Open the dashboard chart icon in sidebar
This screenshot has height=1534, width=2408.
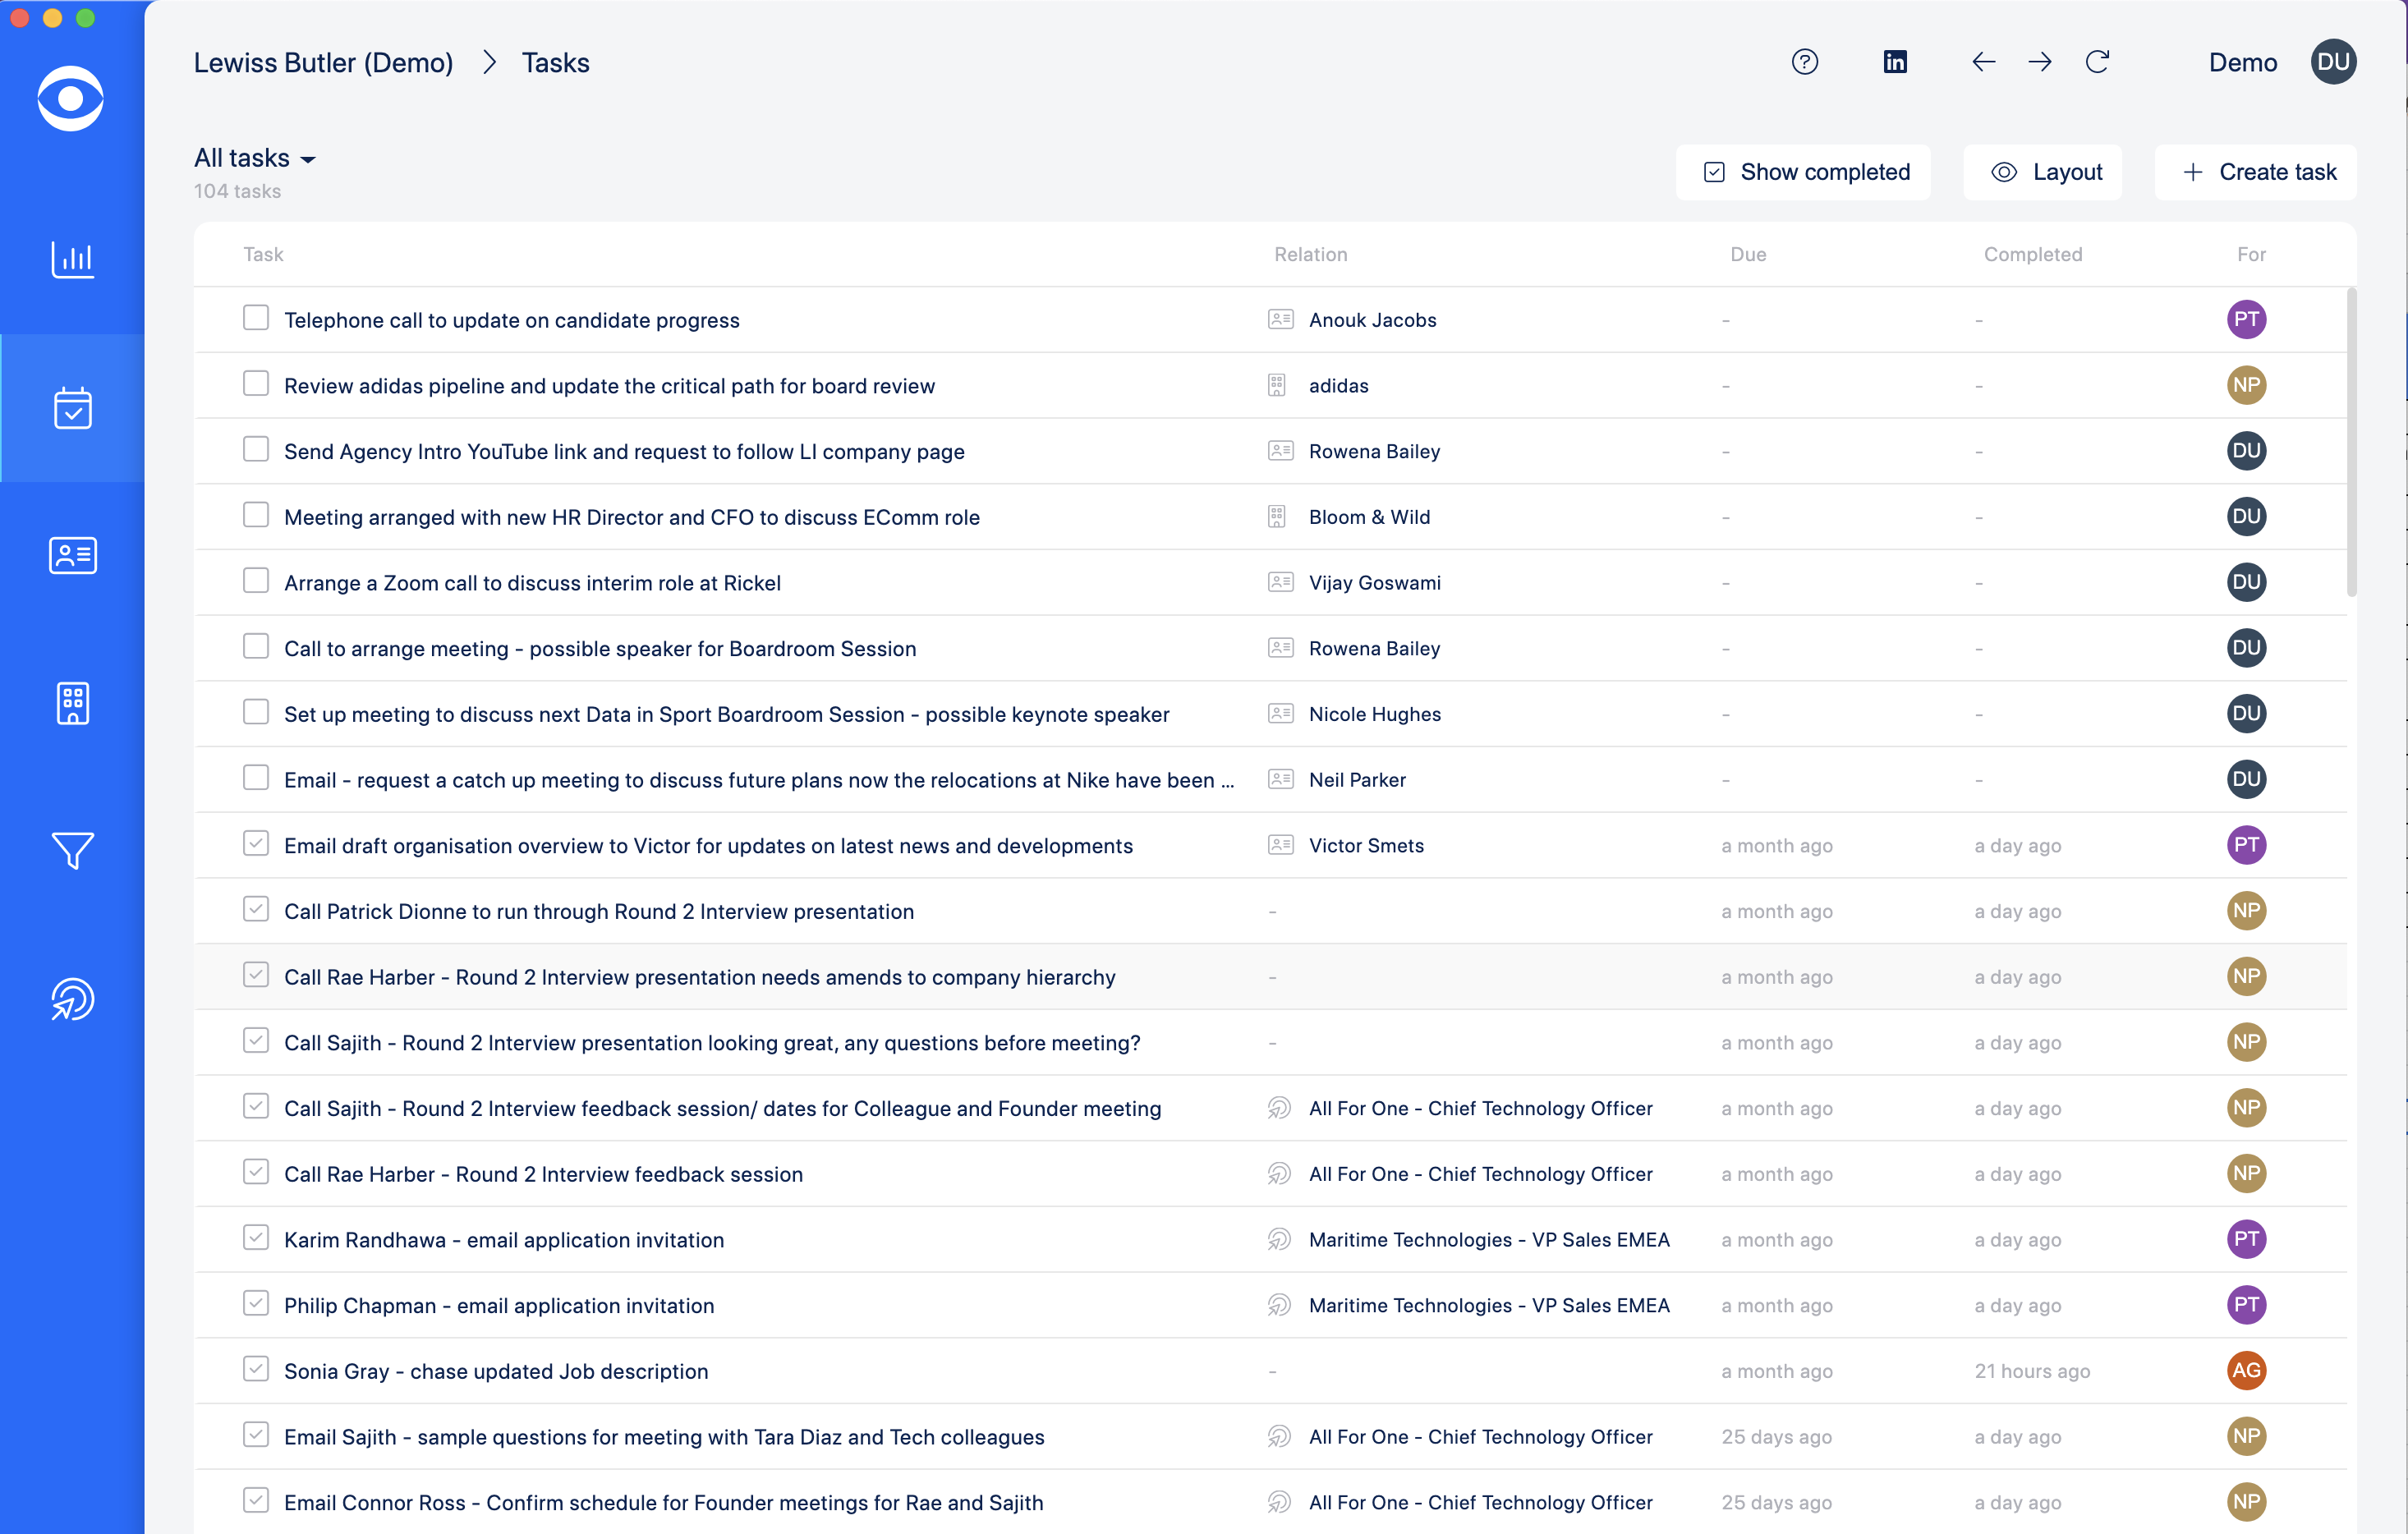pyautogui.click(x=72, y=260)
